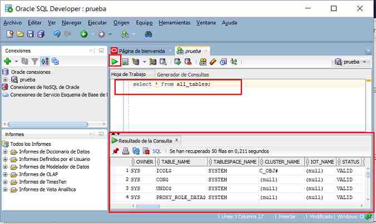Open the Archivo menu
This screenshot has height=224, width=376.
point(12,23)
